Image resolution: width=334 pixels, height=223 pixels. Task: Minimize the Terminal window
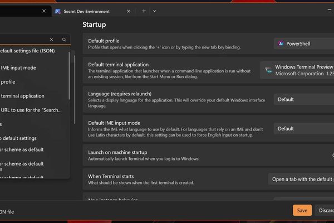point(330,10)
